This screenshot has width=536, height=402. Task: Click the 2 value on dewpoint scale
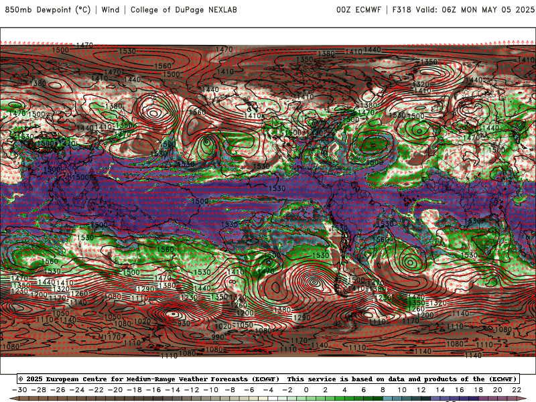[x=326, y=390]
